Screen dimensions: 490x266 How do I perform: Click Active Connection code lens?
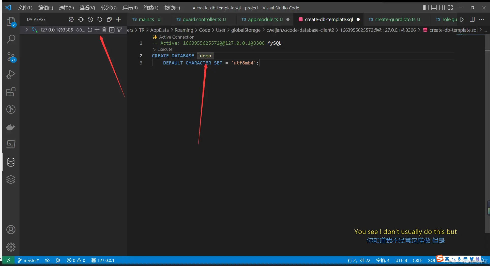(174, 37)
